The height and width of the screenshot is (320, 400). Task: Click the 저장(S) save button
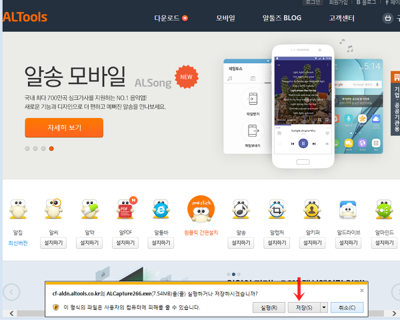pos(304,307)
